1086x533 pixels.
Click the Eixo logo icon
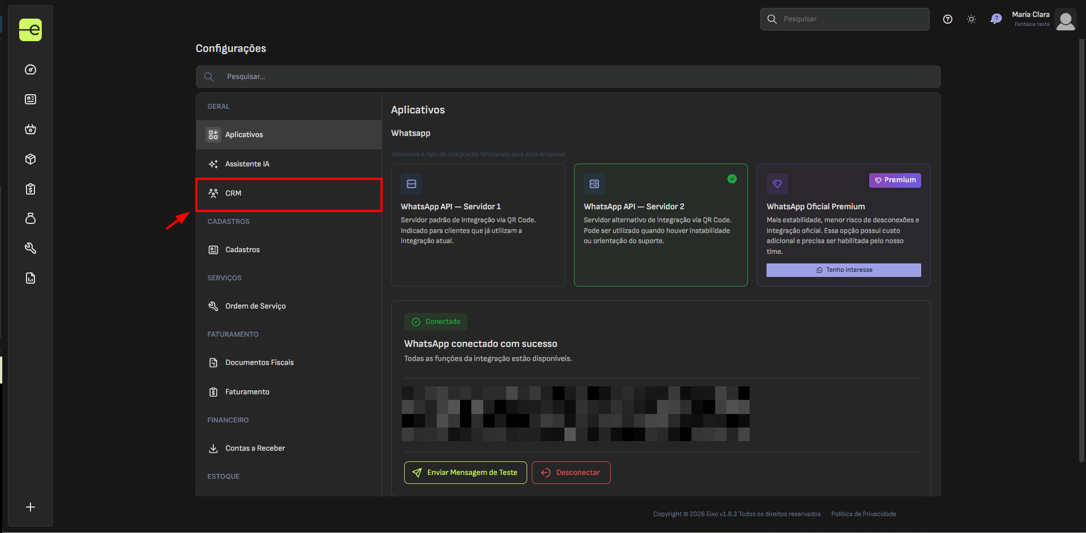click(30, 30)
